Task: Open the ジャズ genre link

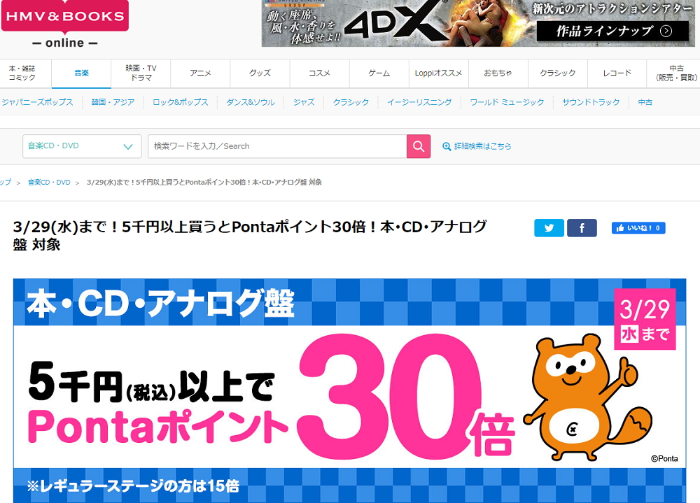Action: pos(304,102)
